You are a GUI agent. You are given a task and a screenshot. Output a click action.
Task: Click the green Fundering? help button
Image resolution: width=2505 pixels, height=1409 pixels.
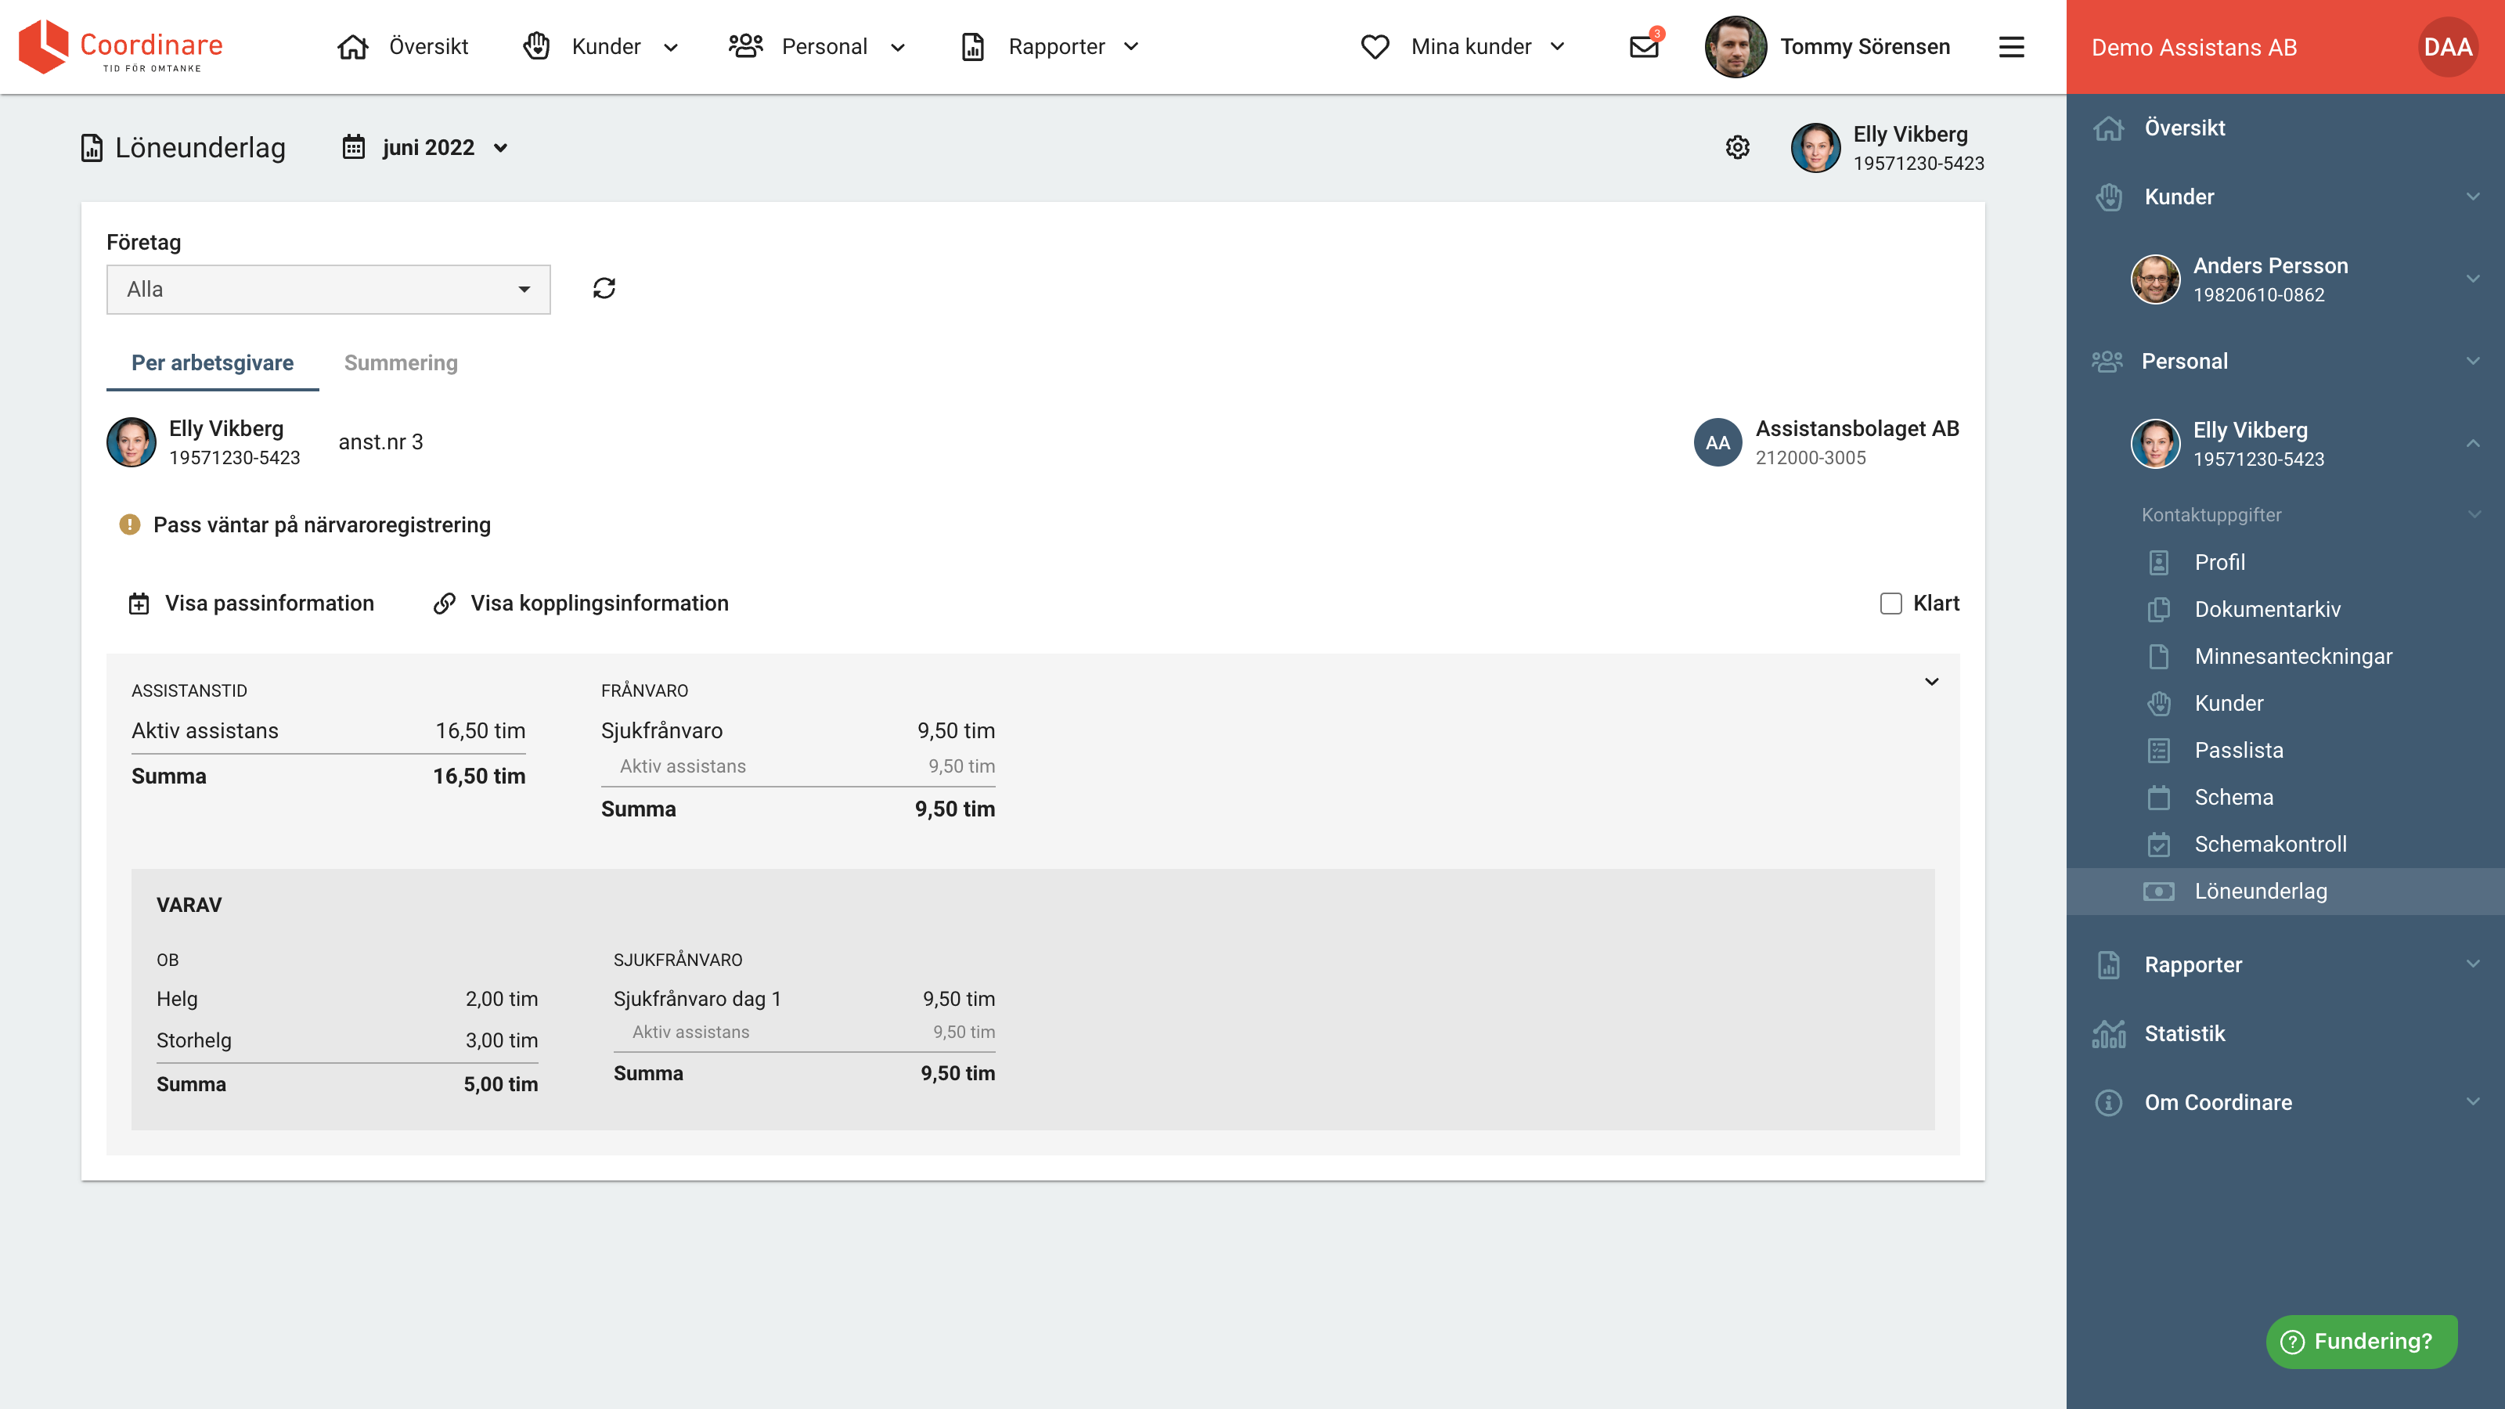tap(2361, 1342)
